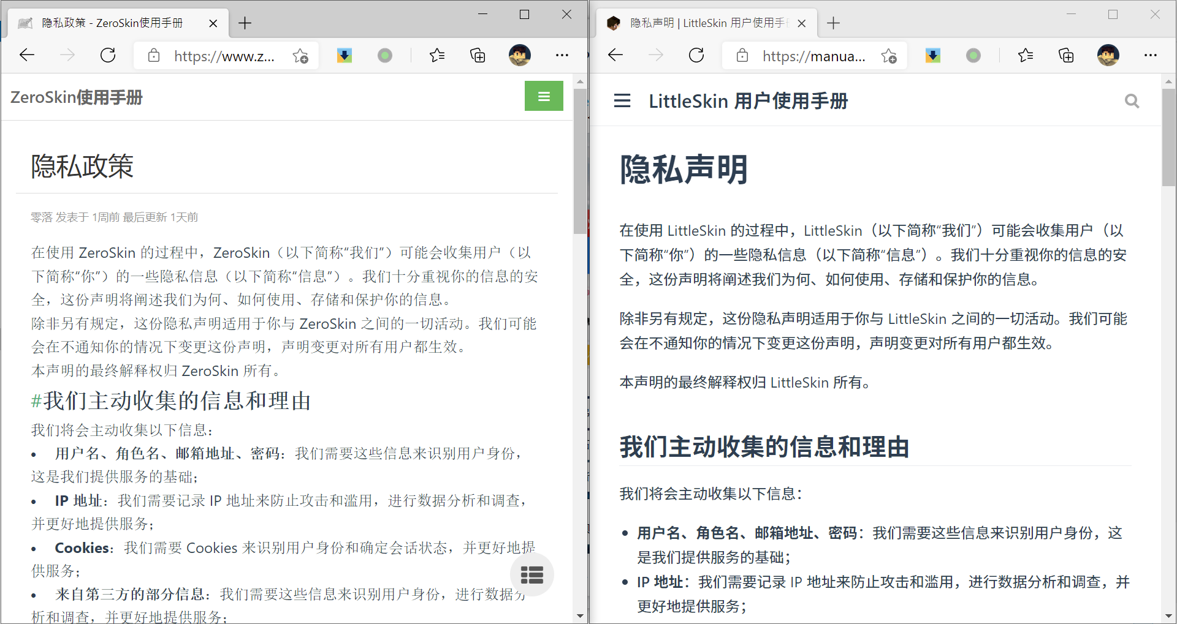
Task: Click the right page vertical scrollbar thumb
Action: pyautogui.click(x=1168, y=137)
